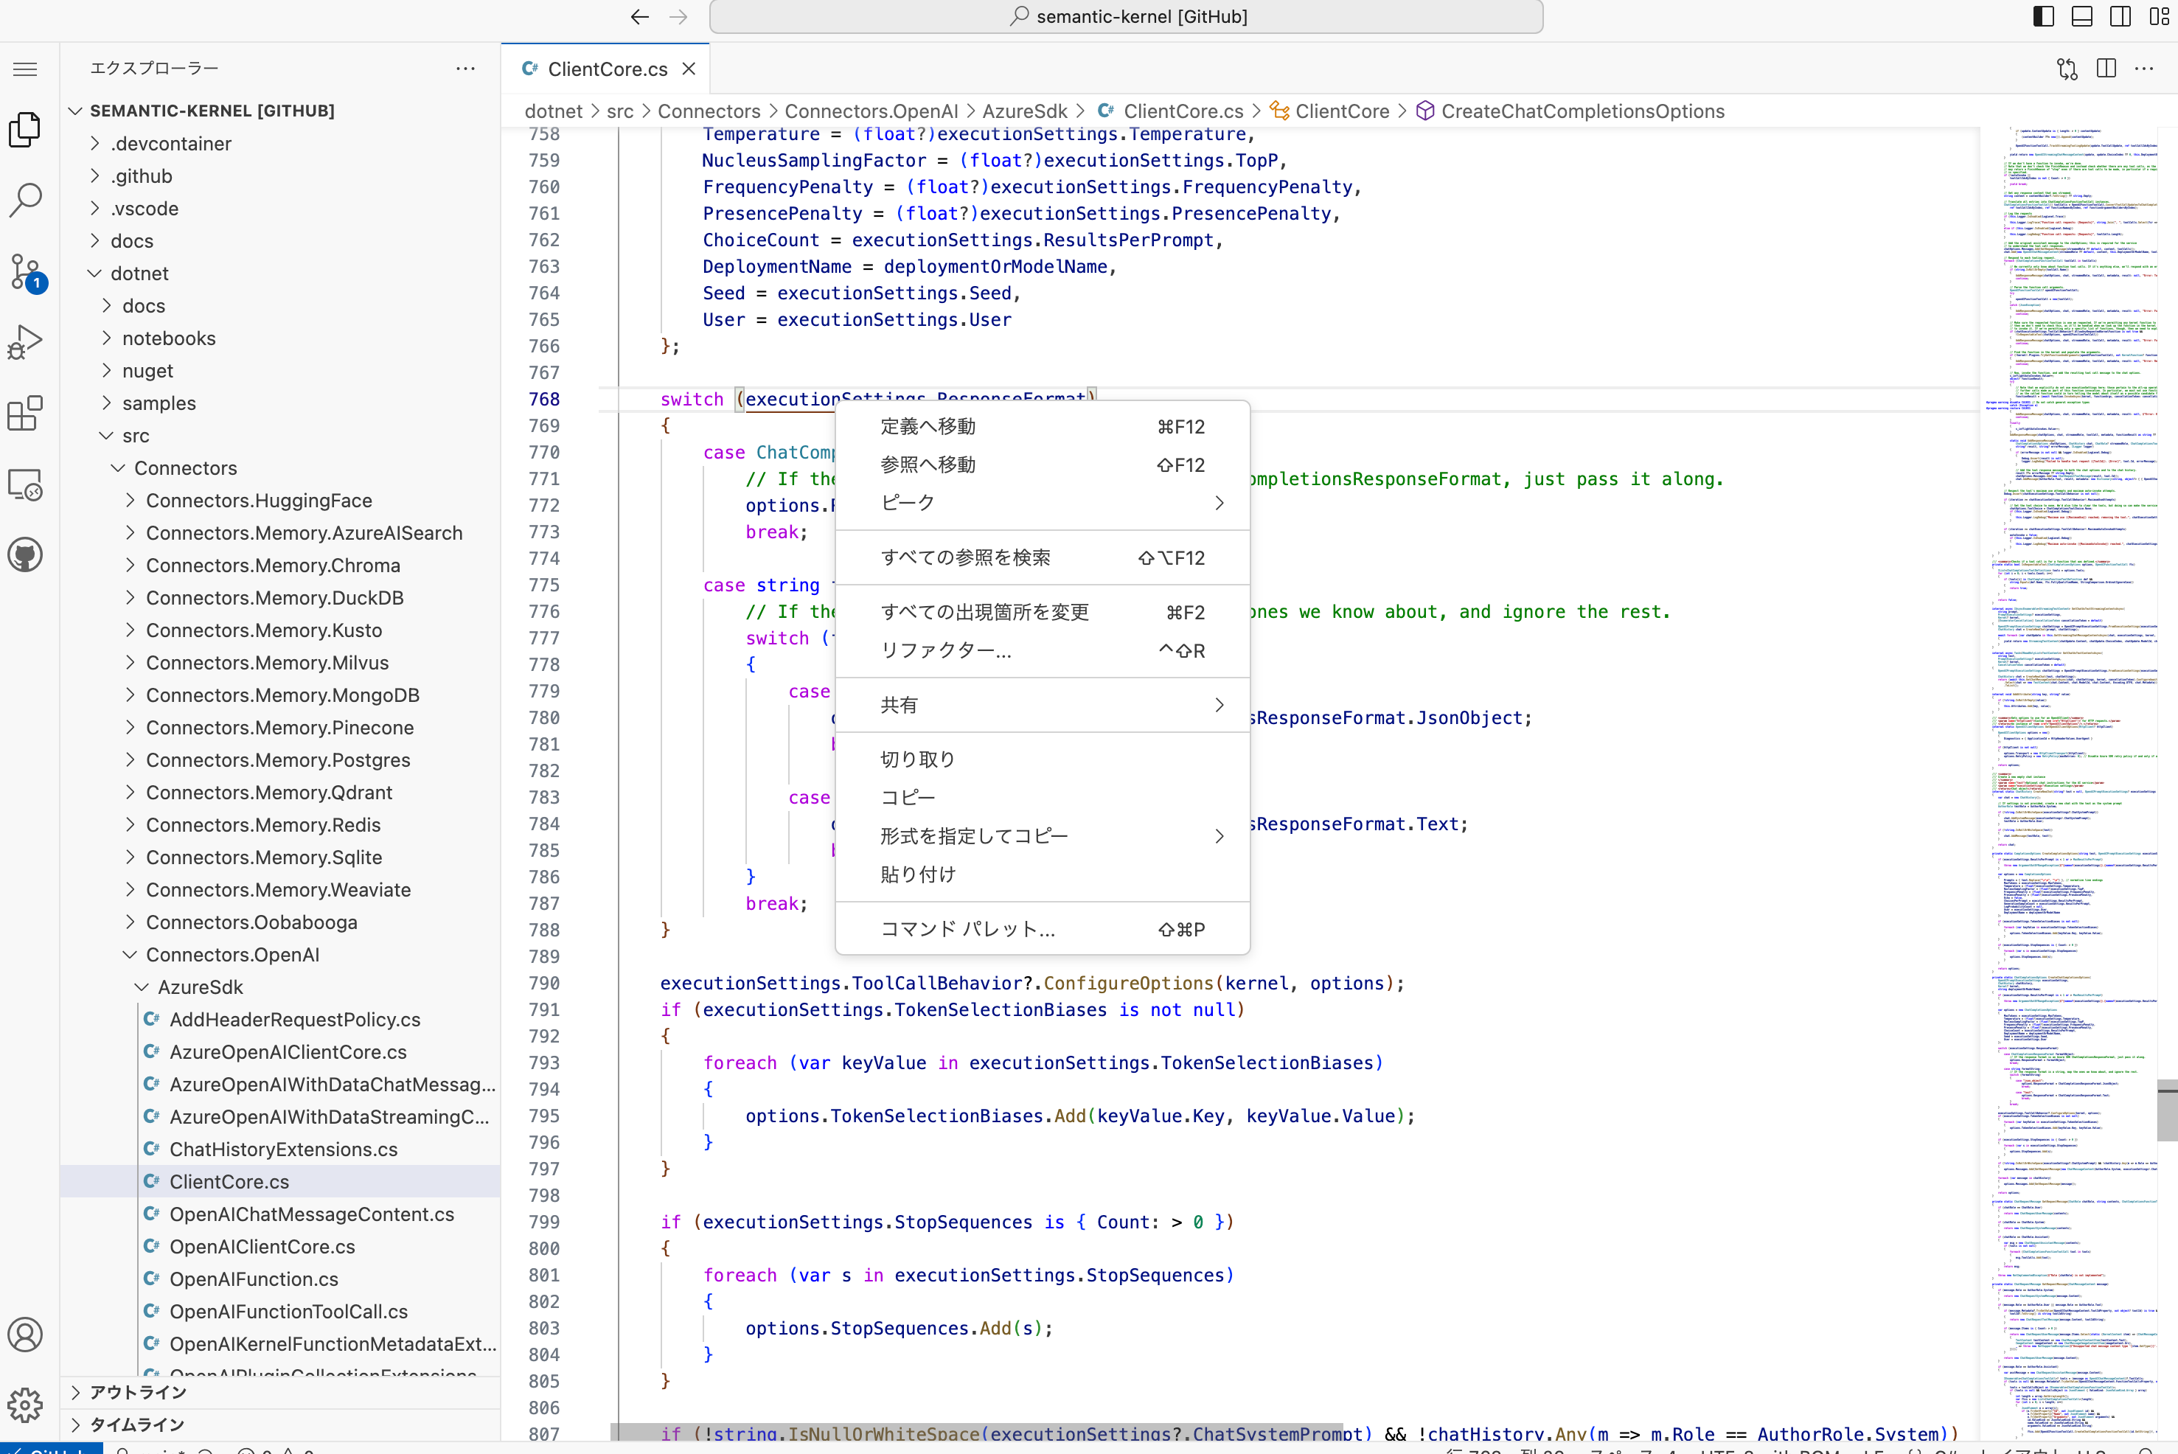Open the GitHub view in the activity bar
The image size is (2178, 1454).
26,554
